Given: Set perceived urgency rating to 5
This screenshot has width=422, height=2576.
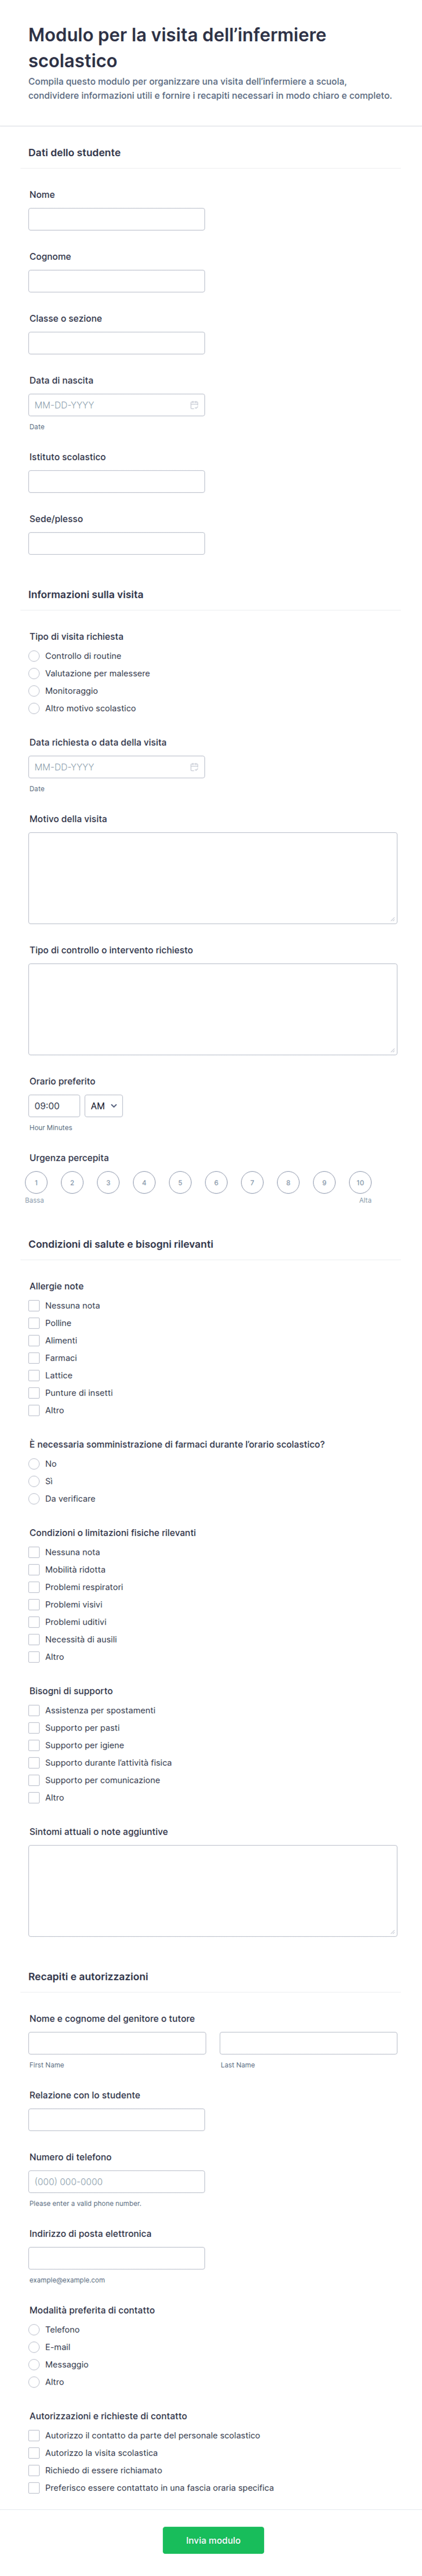Looking at the screenshot, I should tap(180, 1182).
